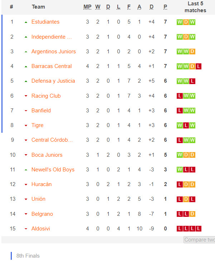Click the Last 5 matches column header
This screenshot has height=263, width=215.
click(195, 7)
